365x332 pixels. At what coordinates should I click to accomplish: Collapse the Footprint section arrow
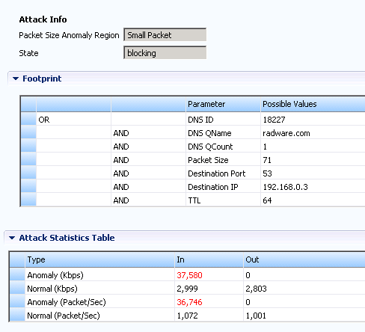[16, 79]
